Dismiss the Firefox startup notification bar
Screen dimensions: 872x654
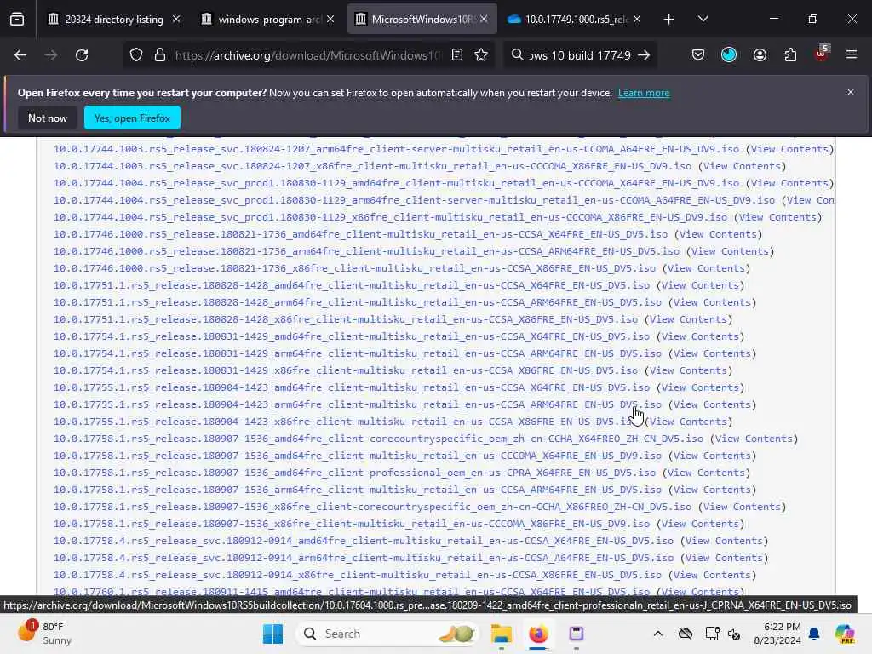tap(851, 92)
